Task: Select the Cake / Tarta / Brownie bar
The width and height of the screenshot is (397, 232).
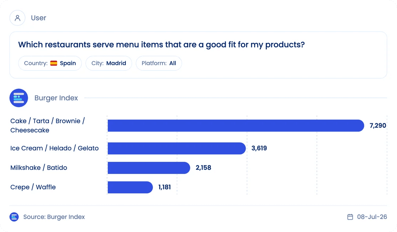Action: coord(236,125)
